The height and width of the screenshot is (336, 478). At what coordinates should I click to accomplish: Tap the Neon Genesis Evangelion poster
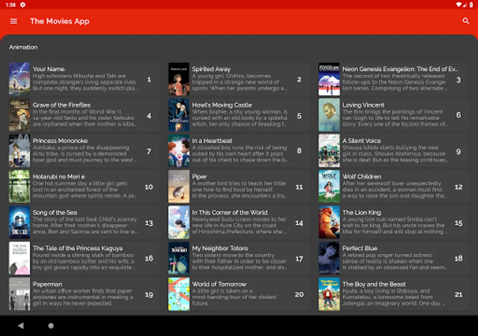pos(329,79)
